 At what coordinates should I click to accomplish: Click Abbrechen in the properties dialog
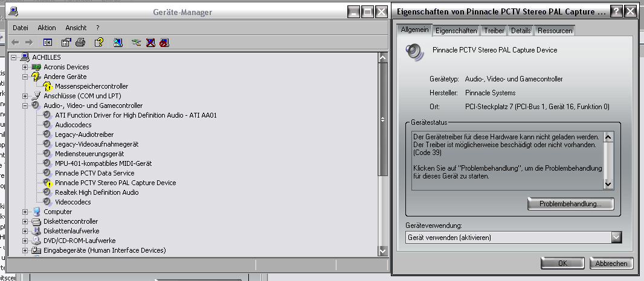611,264
